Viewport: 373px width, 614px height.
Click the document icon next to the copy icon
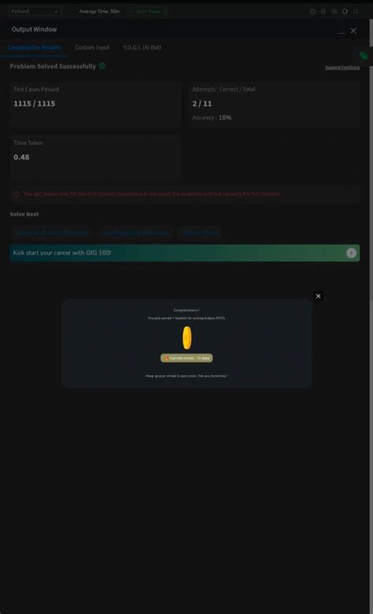pyautogui.click(x=323, y=11)
